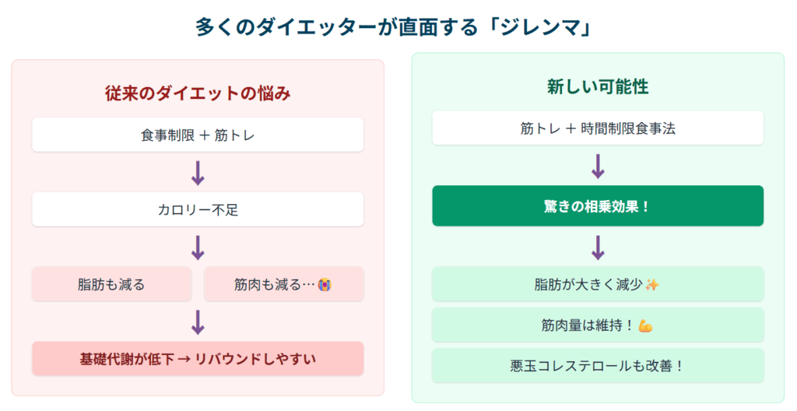
Task: Click the arrow below カロリー不足 box
Action: [x=198, y=248]
